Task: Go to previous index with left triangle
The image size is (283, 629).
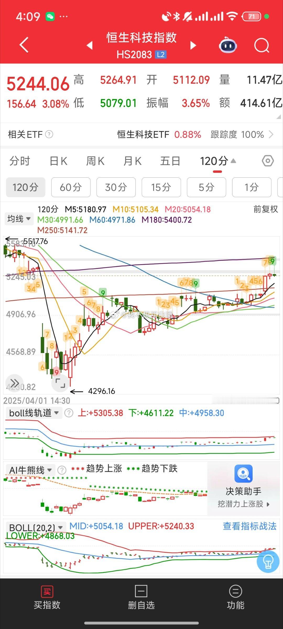Action: 90,45
